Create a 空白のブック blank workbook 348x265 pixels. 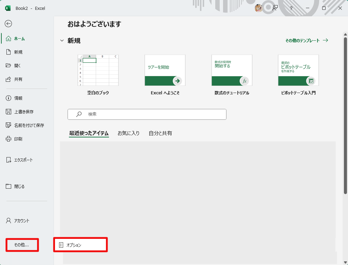(98, 71)
